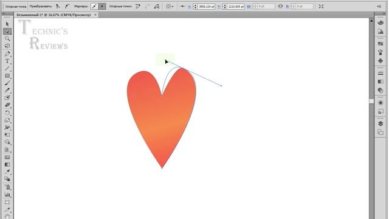Toggle show handles for multiple selected anchors
389x219 pixels.
coord(94,7)
